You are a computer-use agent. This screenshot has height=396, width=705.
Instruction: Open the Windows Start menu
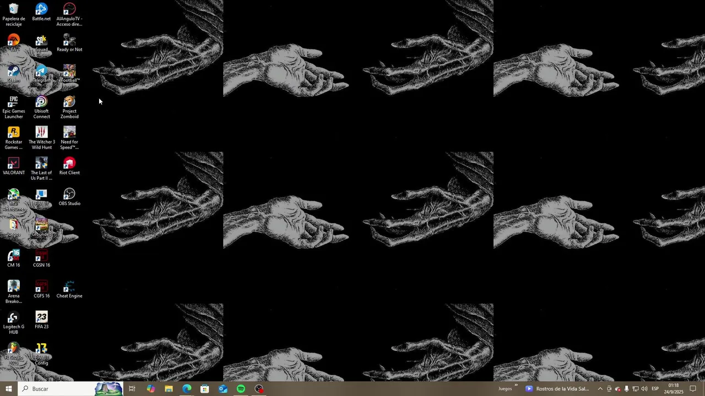pyautogui.click(x=9, y=389)
